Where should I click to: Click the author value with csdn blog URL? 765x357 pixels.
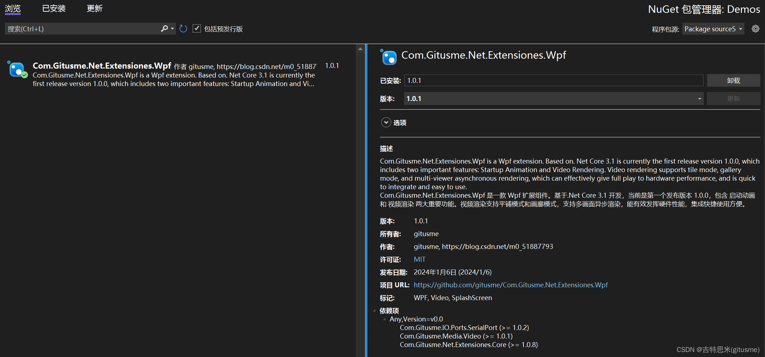click(483, 246)
